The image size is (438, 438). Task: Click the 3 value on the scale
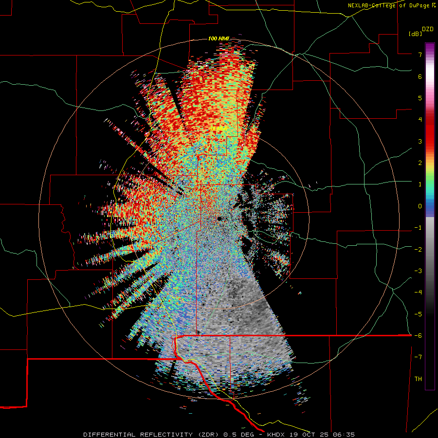[x=420, y=141]
